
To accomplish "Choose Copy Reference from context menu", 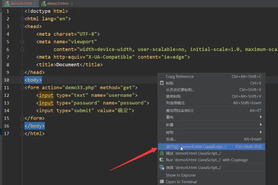I will 212,76.
